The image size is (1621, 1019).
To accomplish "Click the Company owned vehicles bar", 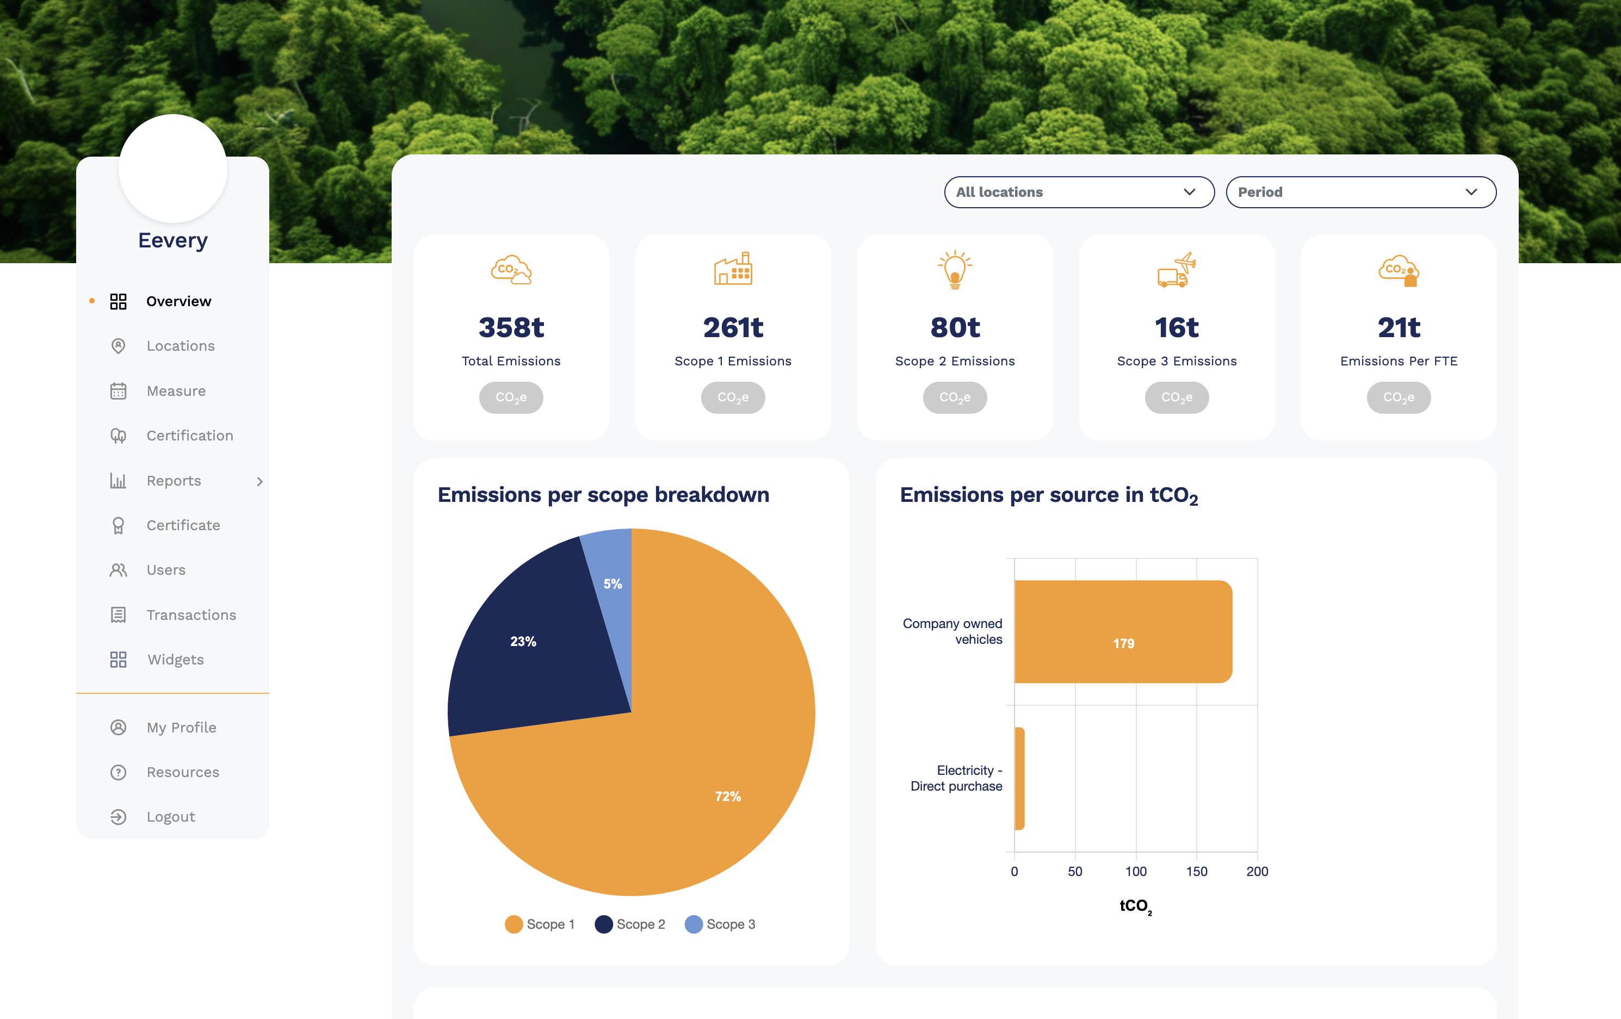I will coord(1123,632).
